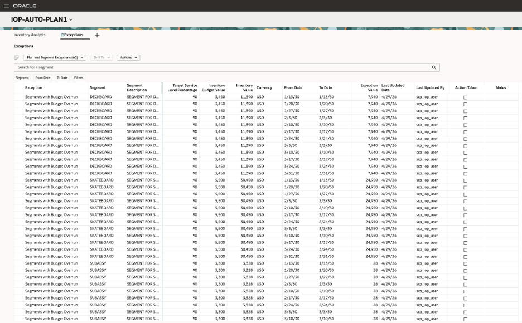Click the Segment filter chip

point(22,78)
